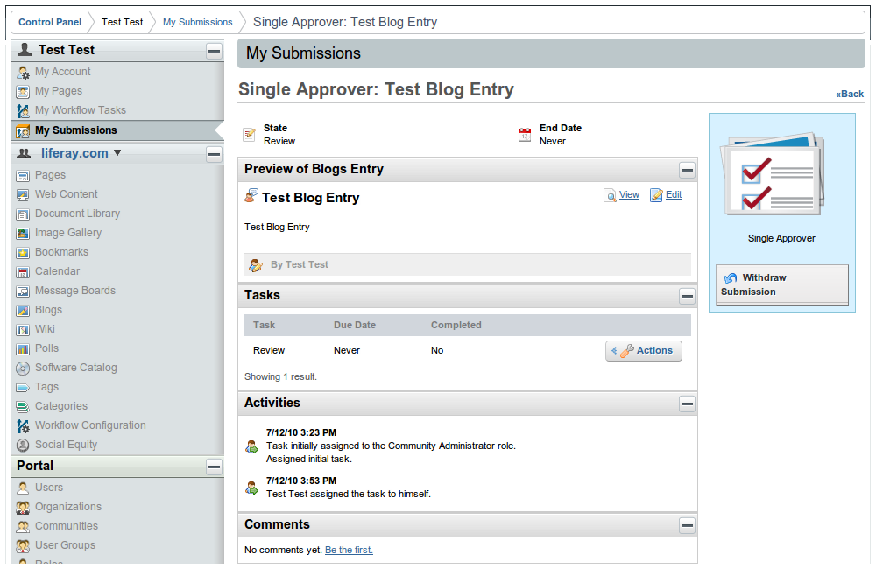Click the Software Catalog disc icon

click(23, 368)
